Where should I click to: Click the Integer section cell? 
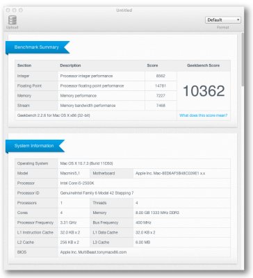pos(36,76)
